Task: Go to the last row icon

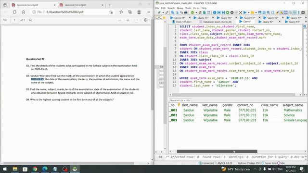Action: point(223,12)
